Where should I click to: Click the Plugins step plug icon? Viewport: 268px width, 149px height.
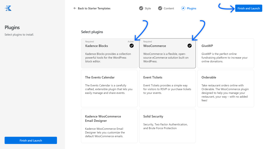[x=183, y=8]
